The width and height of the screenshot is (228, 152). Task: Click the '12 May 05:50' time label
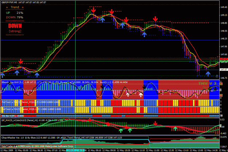pos(22,151)
